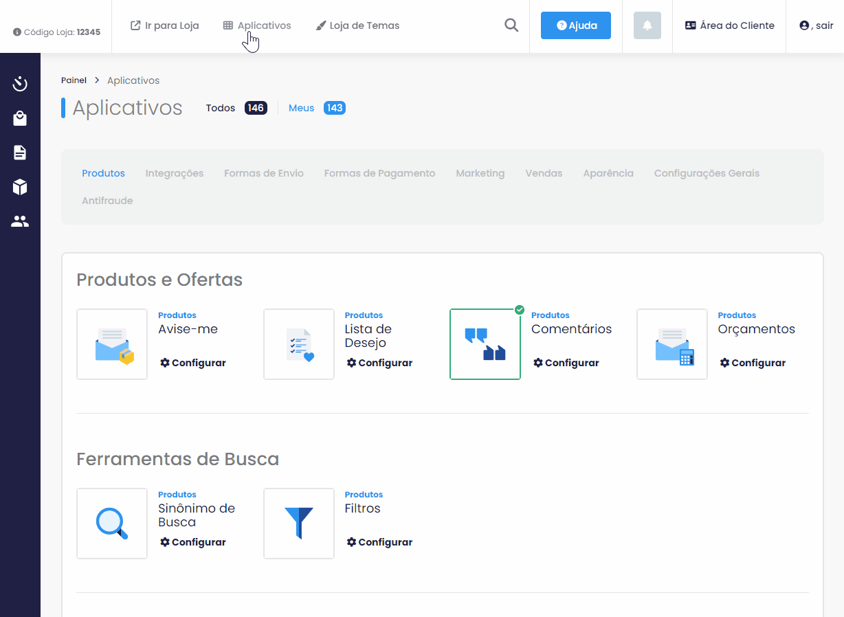Click the info icon beside Código Loja

17,32
